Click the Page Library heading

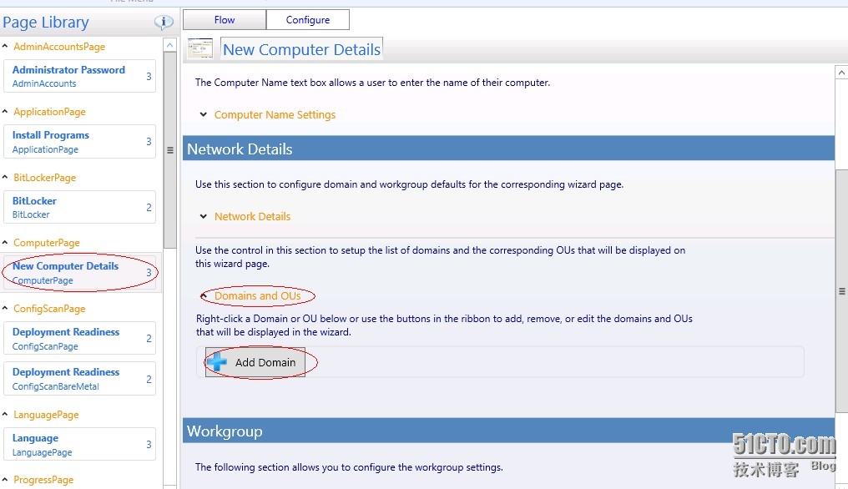(x=46, y=23)
